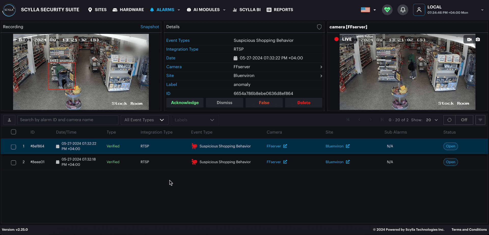489x235 pixels.
Task: Click Version v2.25.0 text
Action: 15,230
